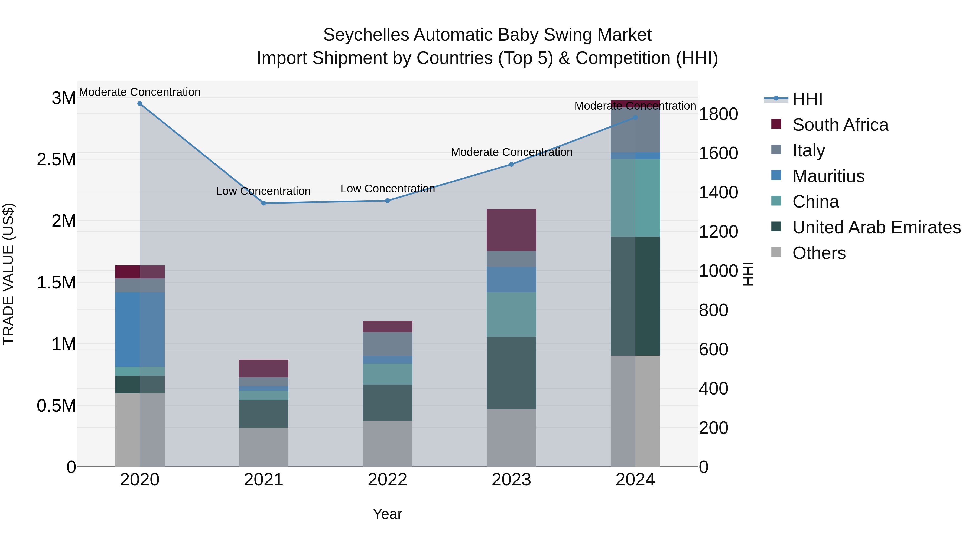Click United Arab Emirates segment in 2023 bar
The image size is (975, 548).
coord(511,373)
